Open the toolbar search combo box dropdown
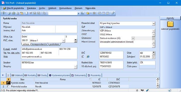Screen dimensions: 181x92 pos(79,13)
